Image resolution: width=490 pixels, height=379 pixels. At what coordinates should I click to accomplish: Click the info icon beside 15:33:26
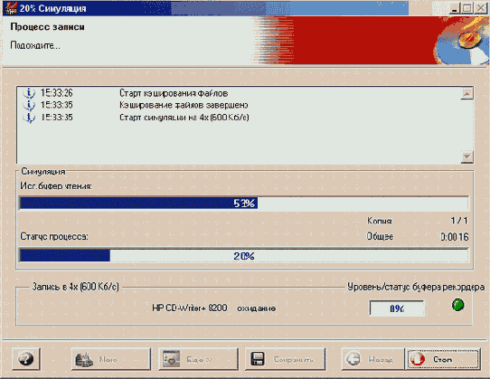[29, 93]
